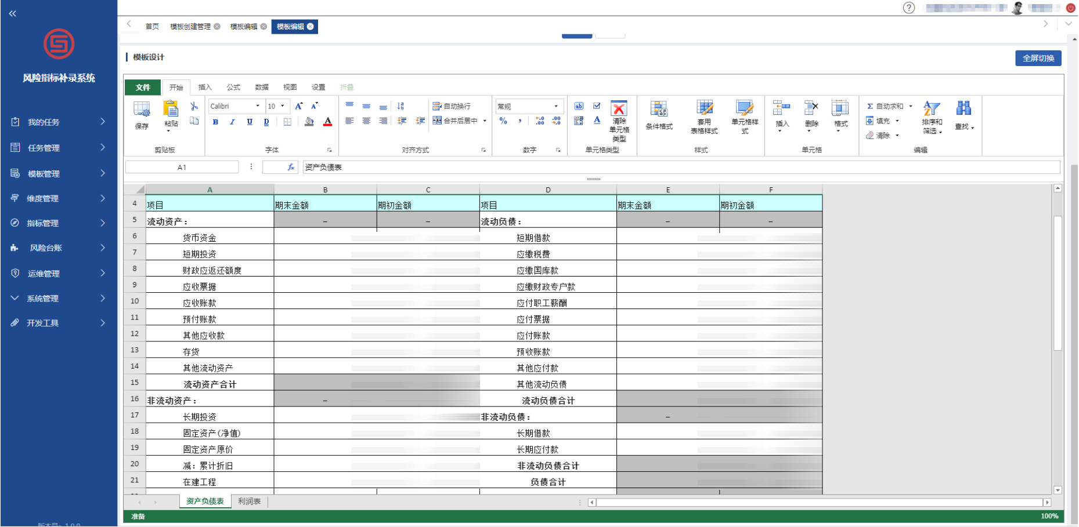Toggle wrap text (自动换行)
Image resolution: width=1079 pixels, height=527 pixels.
pos(452,106)
